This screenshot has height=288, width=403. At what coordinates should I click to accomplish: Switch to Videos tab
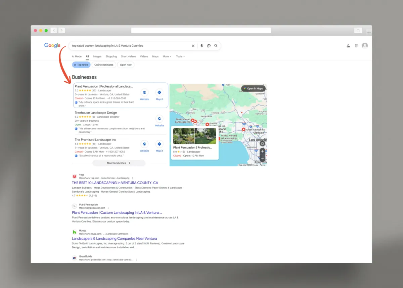[144, 56]
